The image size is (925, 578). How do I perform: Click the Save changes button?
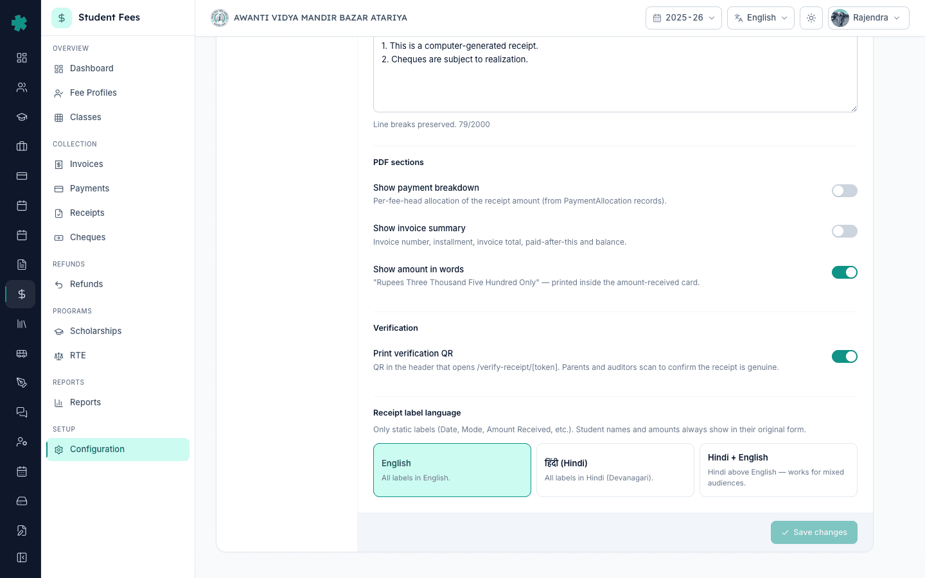tap(814, 532)
